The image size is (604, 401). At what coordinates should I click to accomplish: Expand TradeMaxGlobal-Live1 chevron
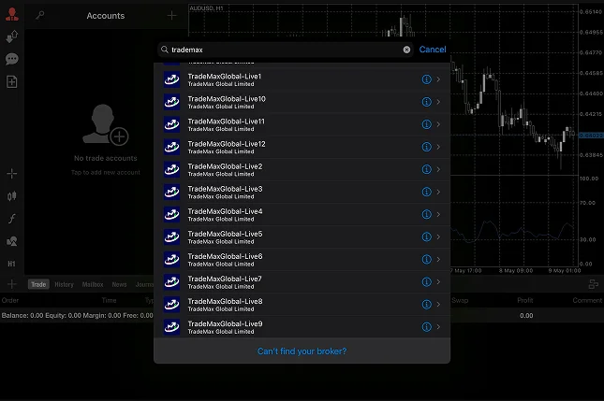coord(438,79)
